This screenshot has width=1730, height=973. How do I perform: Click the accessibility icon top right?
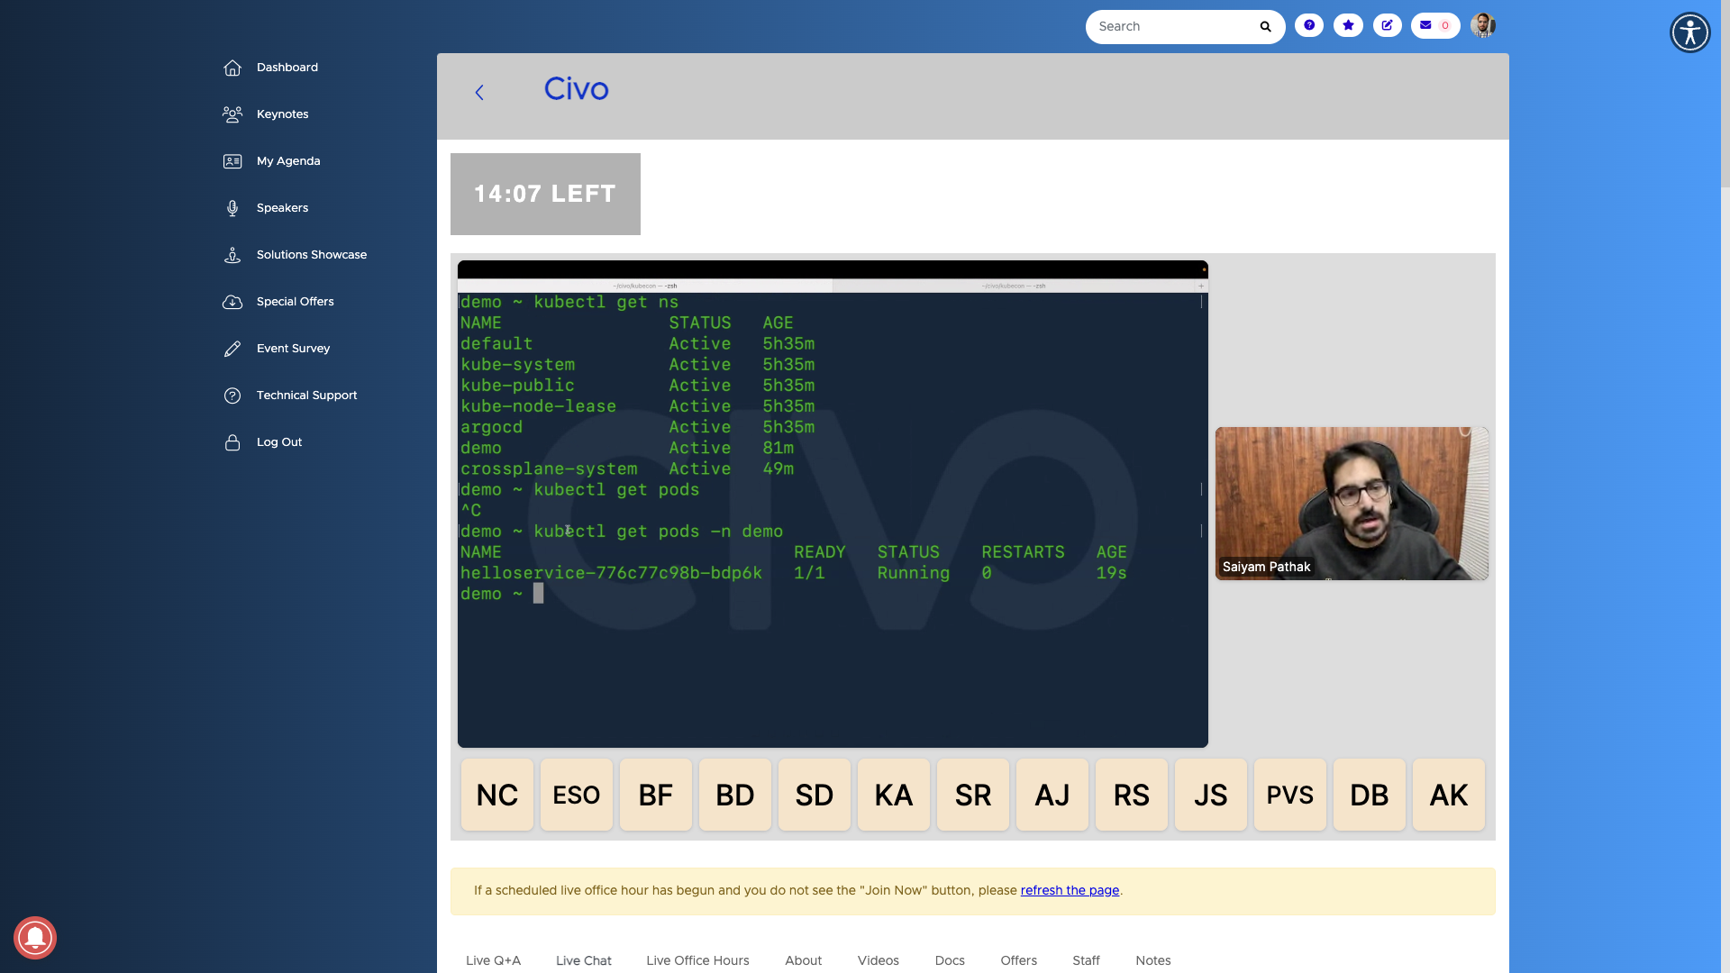tap(1689, 32)
